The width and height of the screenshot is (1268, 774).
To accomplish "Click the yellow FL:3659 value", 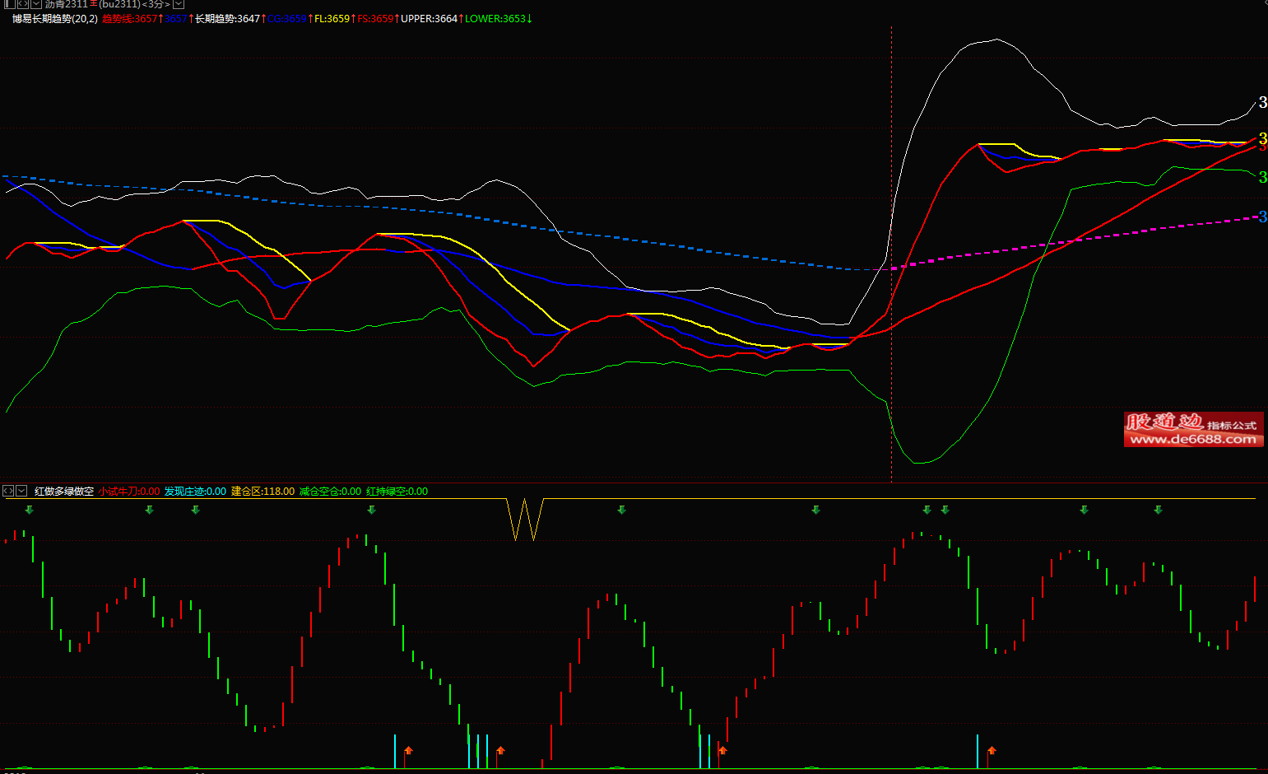I will point(332,18).
